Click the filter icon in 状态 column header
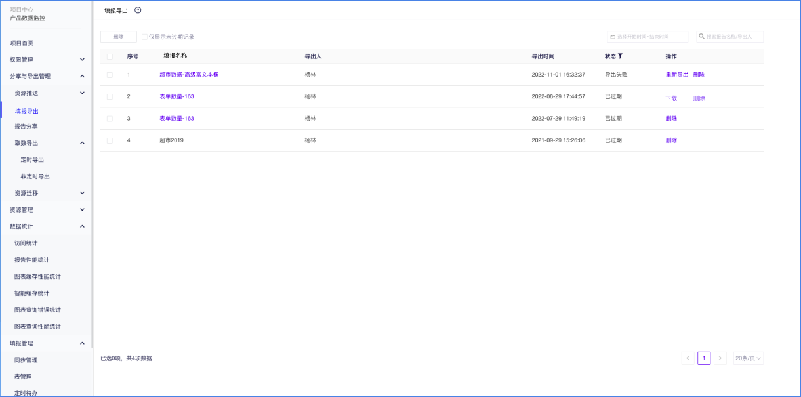801x397 pixels. [620, 56]
